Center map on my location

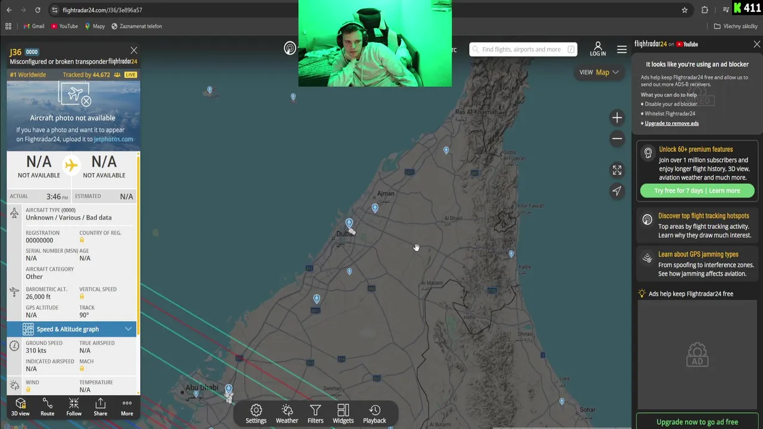617,191
